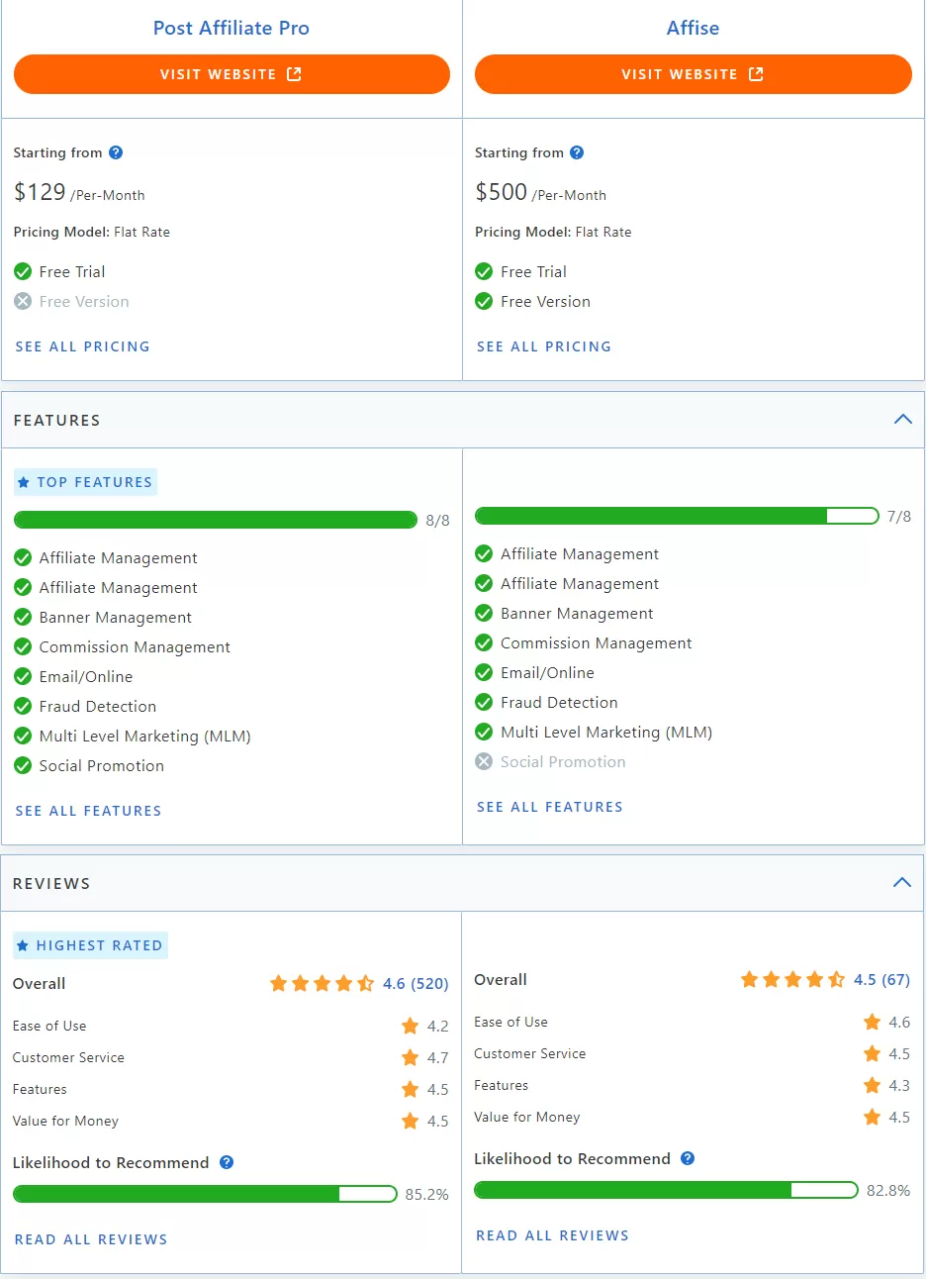Click the FEATURES section header
The width and height of the screenshot is (927, 1279).
56,420
